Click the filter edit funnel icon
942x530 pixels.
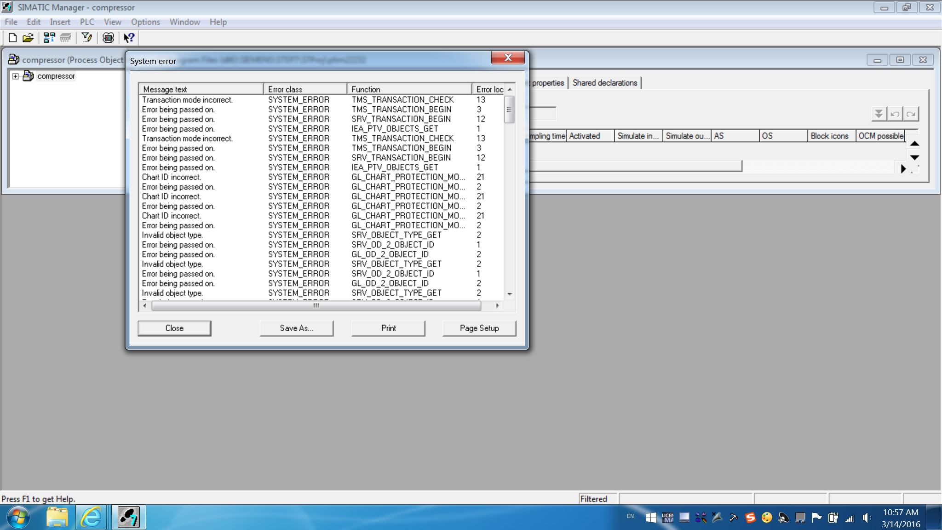(x=86, y=38)
